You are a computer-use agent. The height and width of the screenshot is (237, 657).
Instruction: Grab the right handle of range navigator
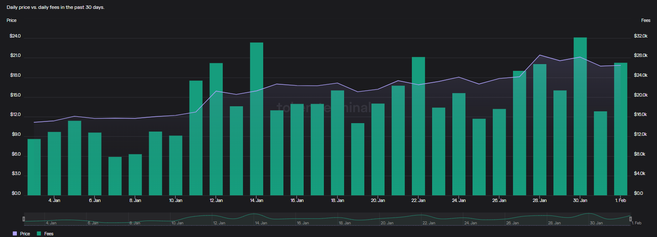point(630,219)
